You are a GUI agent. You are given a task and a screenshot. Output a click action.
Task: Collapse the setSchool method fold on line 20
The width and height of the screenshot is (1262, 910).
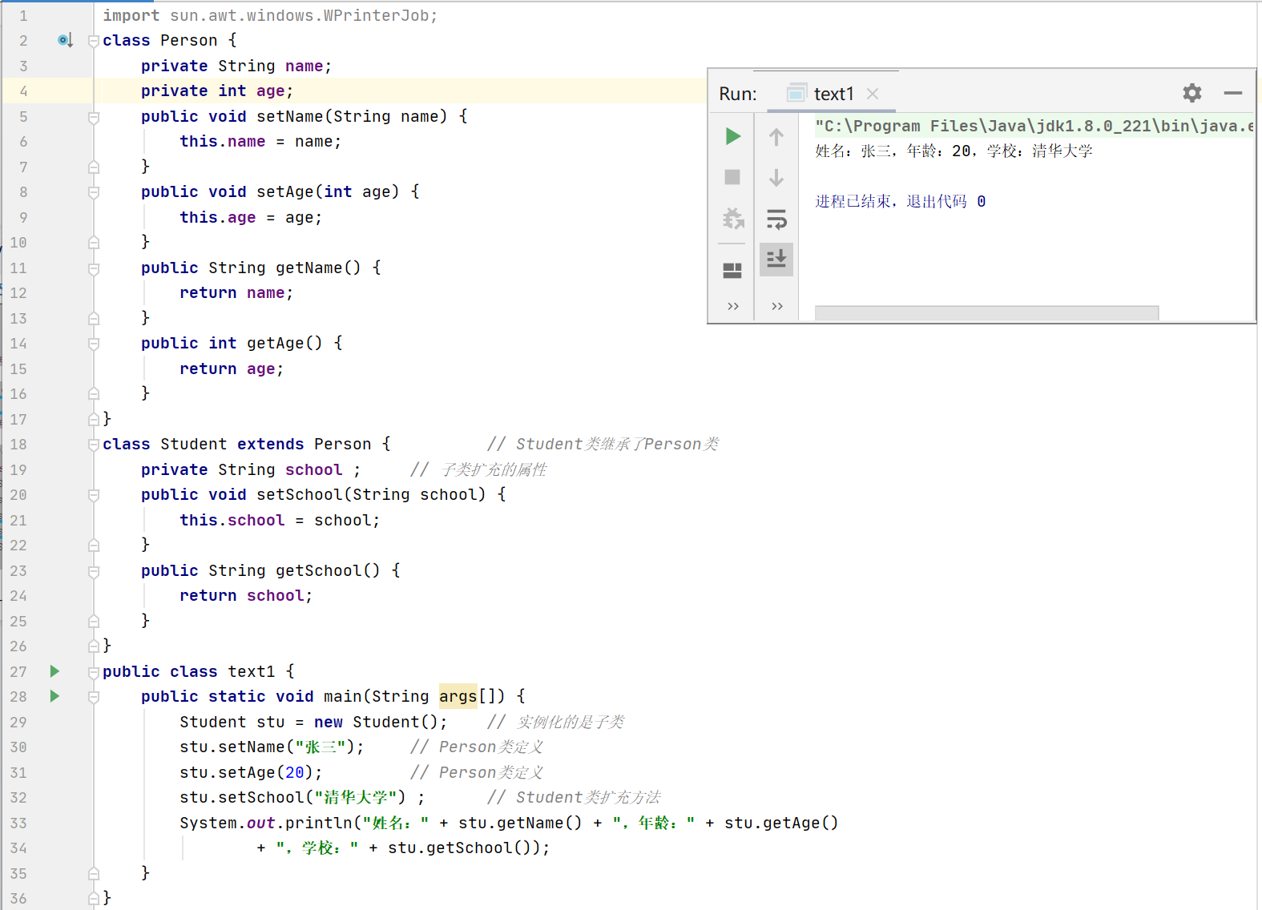click(94, 495)
